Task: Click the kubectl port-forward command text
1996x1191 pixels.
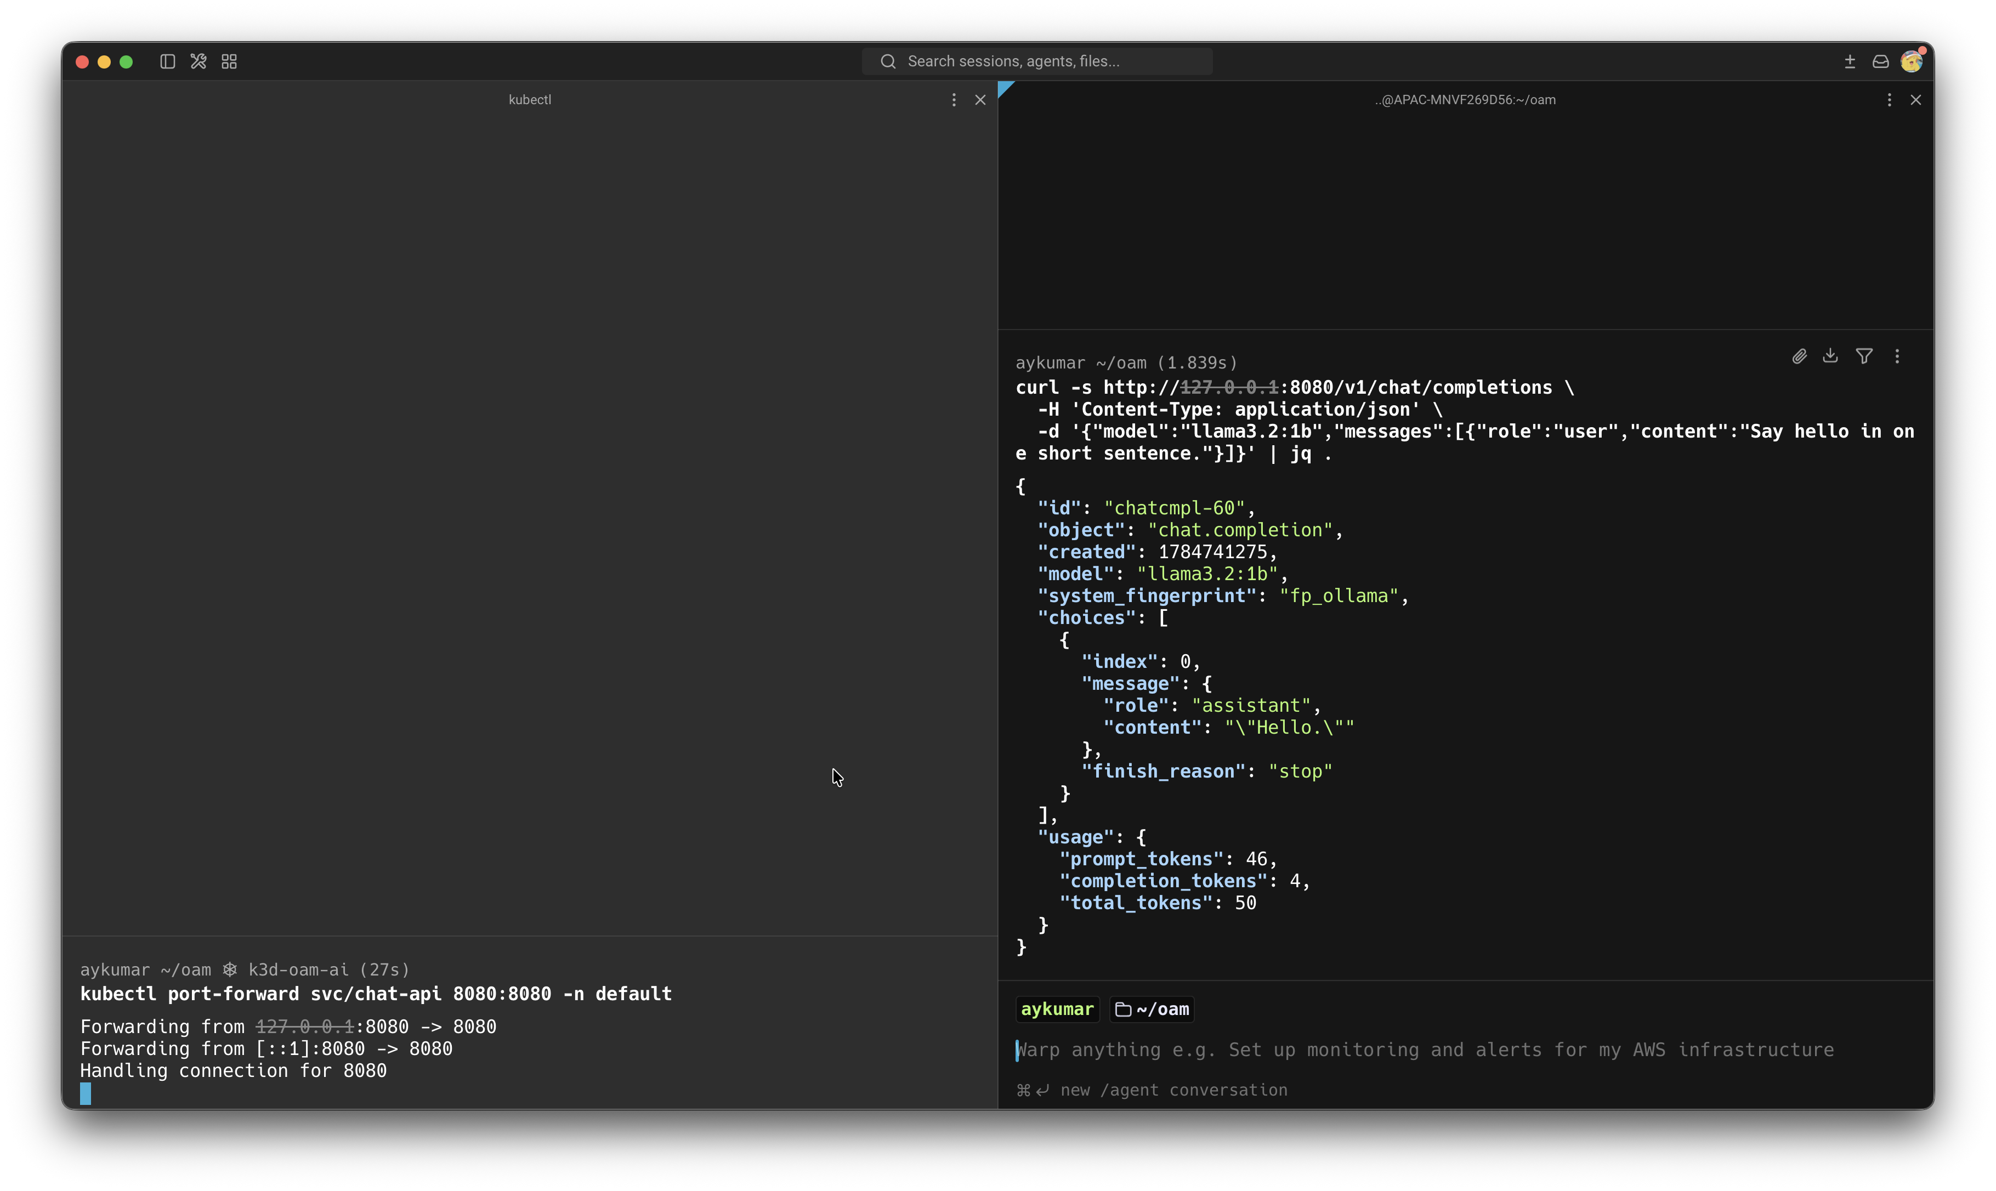Action: (376, 994)
